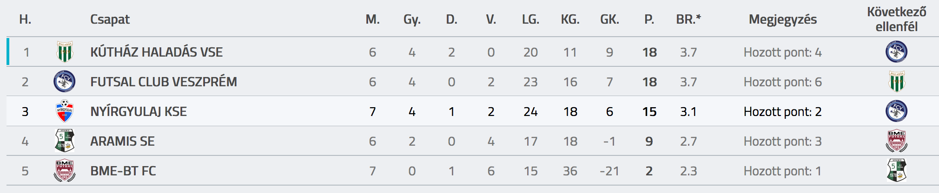Select NYÍRGYULAJ KSE team name
The height and width of the screenshot is (193, 939).
pos(139,111)
